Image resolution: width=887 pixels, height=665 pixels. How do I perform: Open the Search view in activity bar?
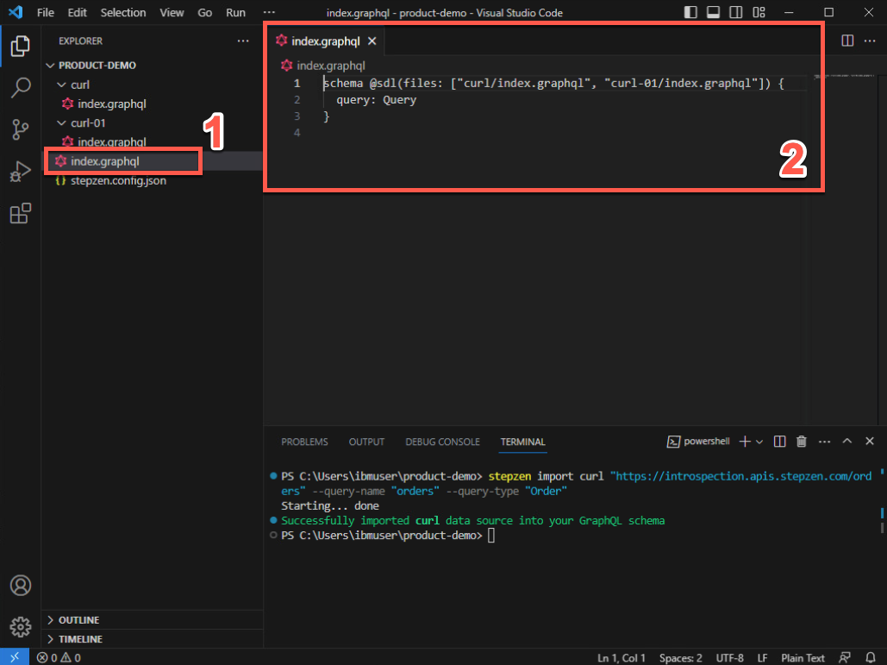21,87
